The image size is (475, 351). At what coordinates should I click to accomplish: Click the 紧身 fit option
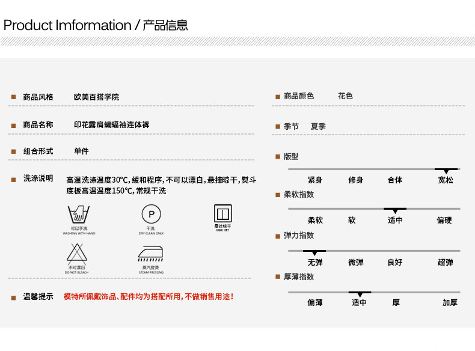tap(315, 180)
